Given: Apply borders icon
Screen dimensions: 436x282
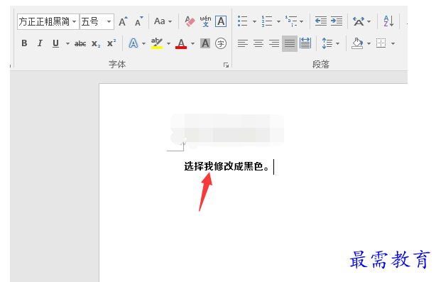Looking at the screenshot, I should pyautogui.click(x=381, y=43).
